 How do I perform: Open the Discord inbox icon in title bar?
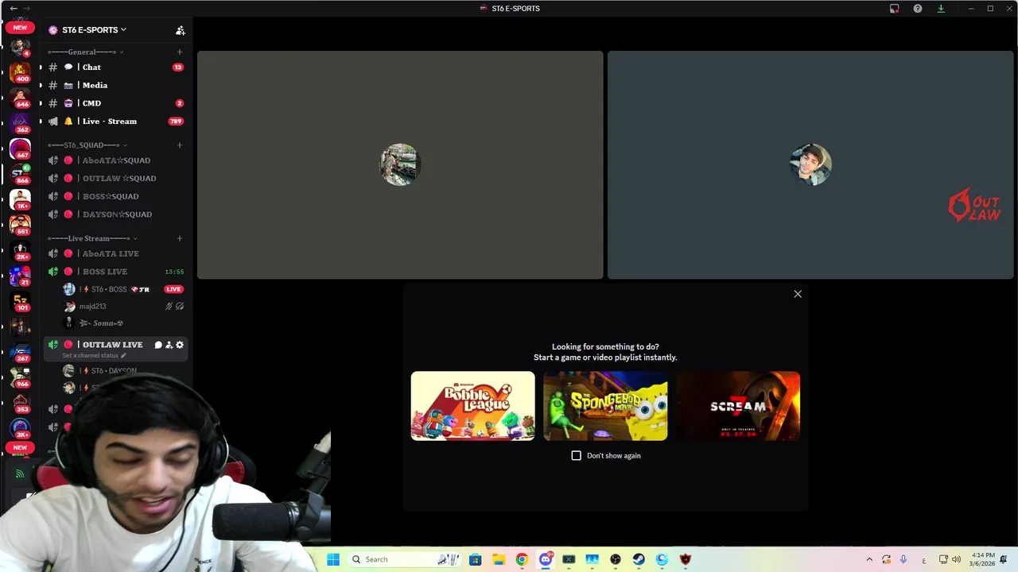[894, 9]
